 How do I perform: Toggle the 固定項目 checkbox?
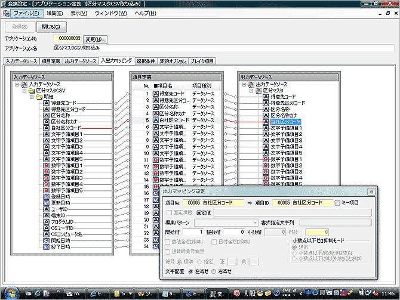coord(169,212)
